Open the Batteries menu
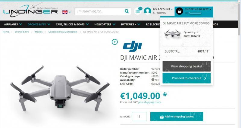The image size is (241, 128). click(130, 24)
